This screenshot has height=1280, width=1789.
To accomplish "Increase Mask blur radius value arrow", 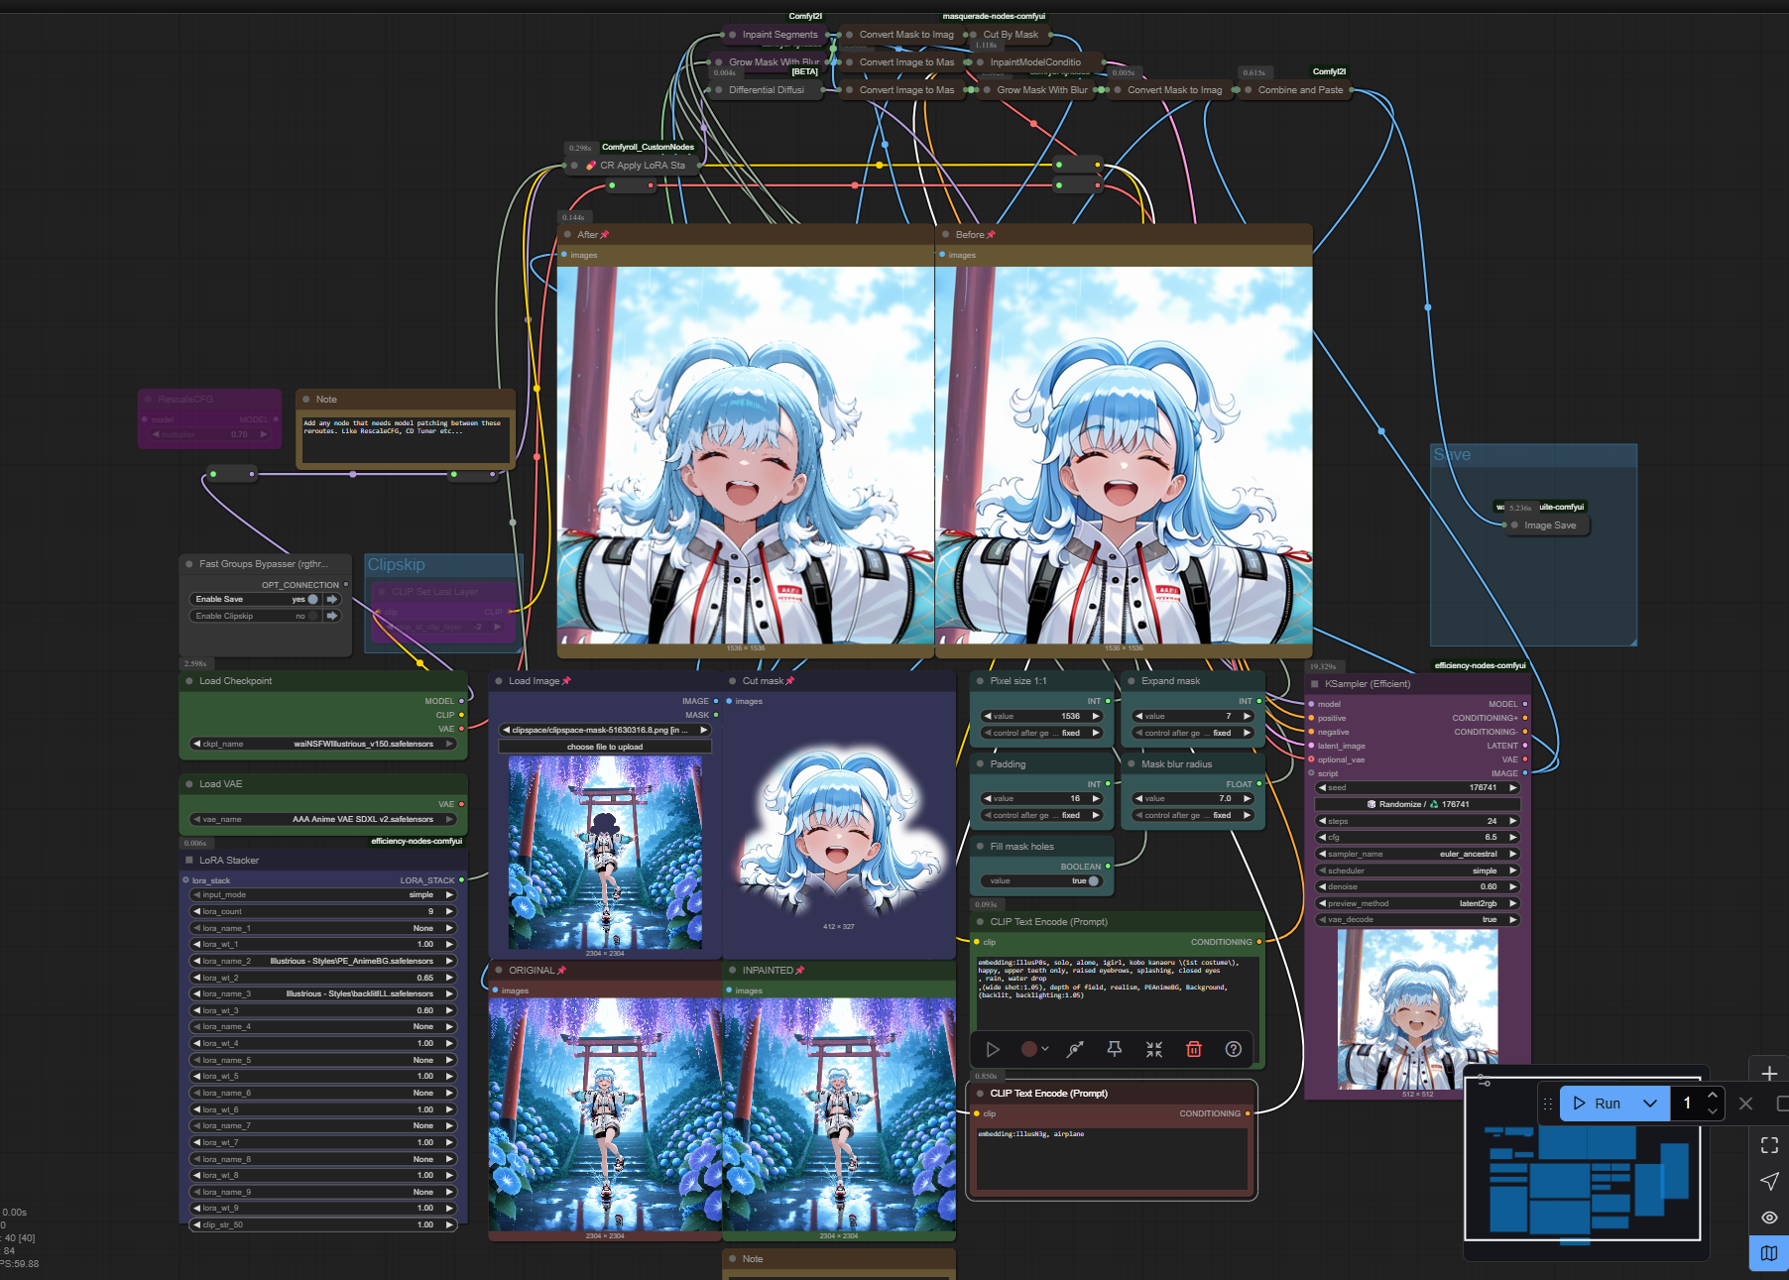I will (1248, 798).
